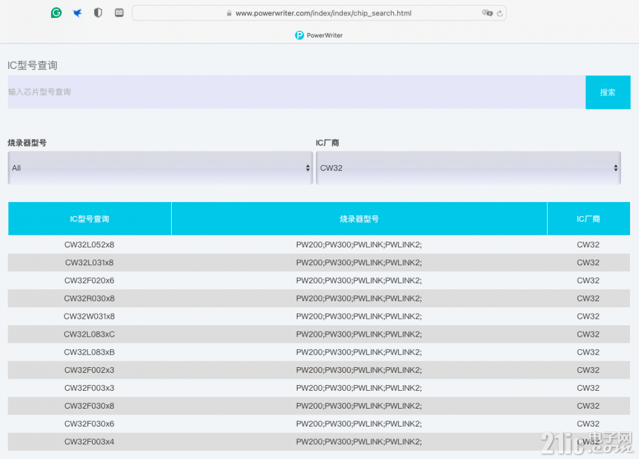The width and height of the screenshot is (639, 459).
Task: Click programmer list in CW32F030x6 row
Action: (x=359, y=423)
